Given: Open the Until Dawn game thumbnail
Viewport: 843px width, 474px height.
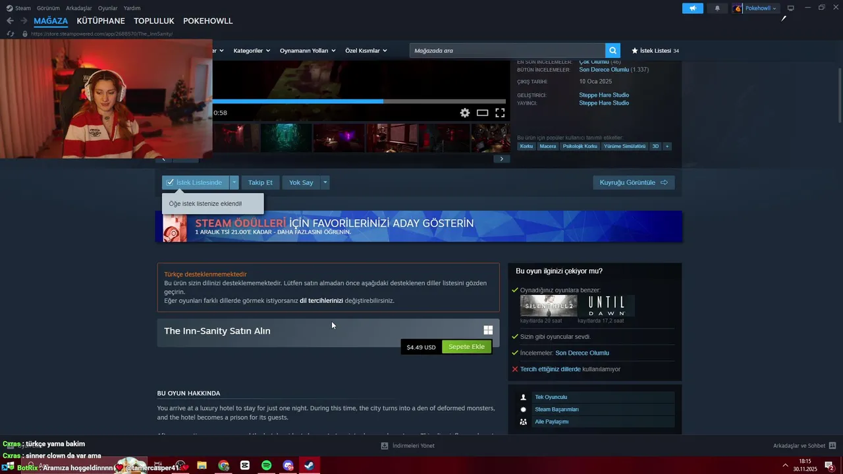Looking at the screenshot, I should click(606, 305).
